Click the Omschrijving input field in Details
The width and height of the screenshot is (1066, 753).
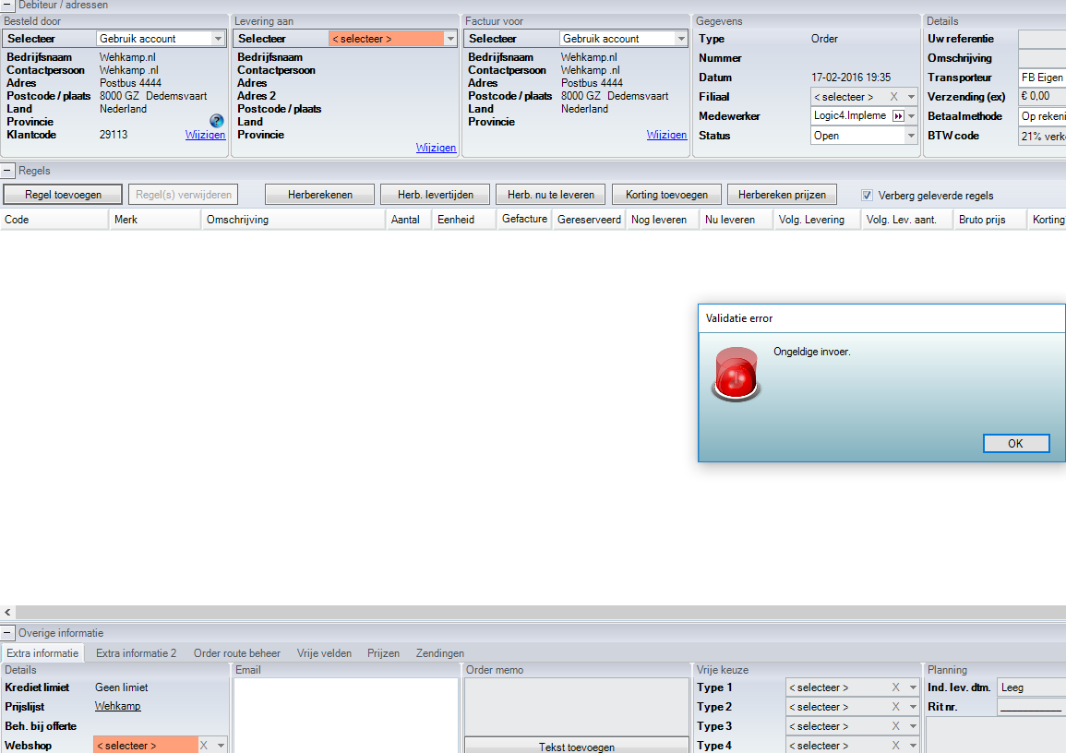coord(1041,58)
